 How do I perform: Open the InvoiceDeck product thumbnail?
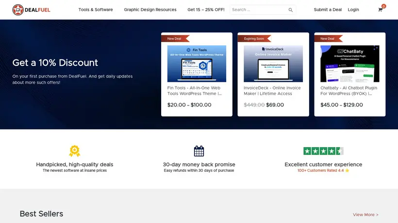pos(273,64)
